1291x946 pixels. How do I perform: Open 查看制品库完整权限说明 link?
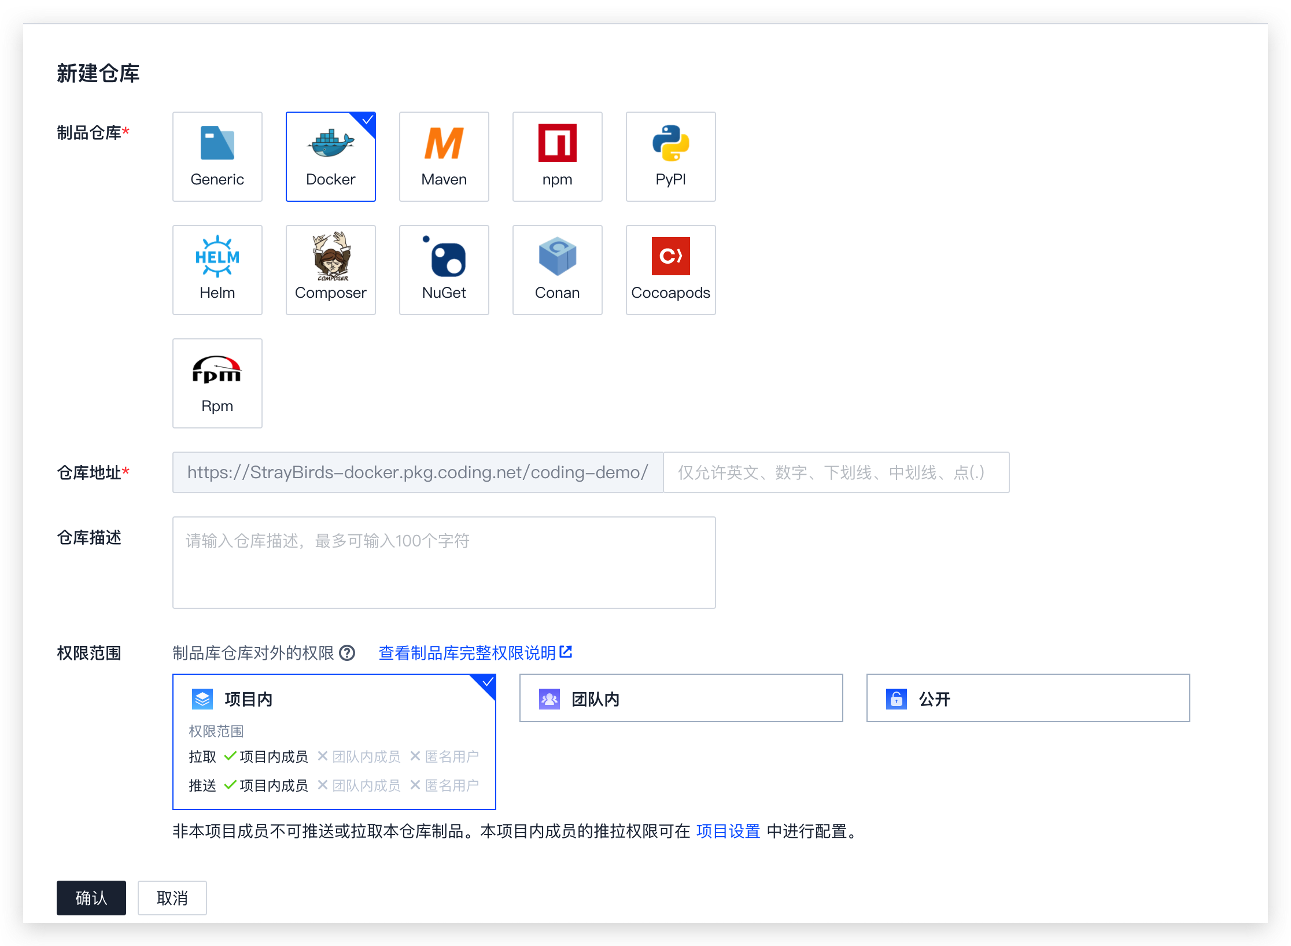coord(475,653)
